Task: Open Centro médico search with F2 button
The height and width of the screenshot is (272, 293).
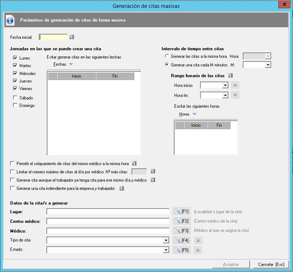Action: point(181,221)
